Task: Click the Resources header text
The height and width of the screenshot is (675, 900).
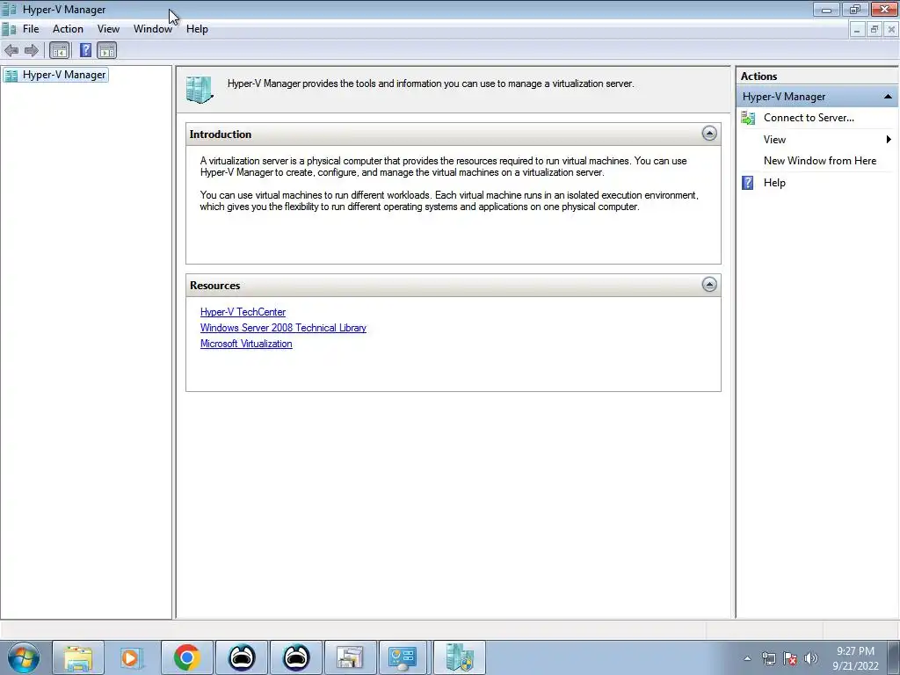Action: pyautogui.click(x=214, y=286)
